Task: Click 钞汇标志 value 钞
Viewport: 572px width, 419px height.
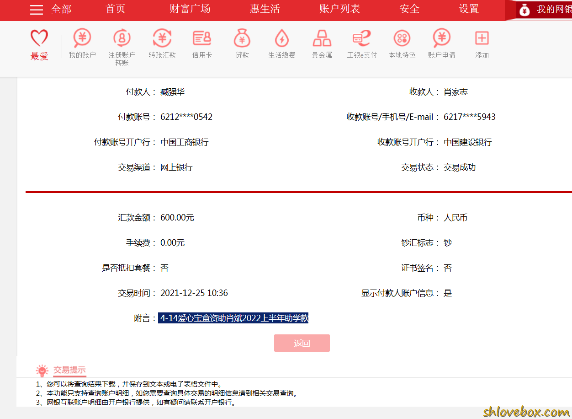Action: (448, 243)
